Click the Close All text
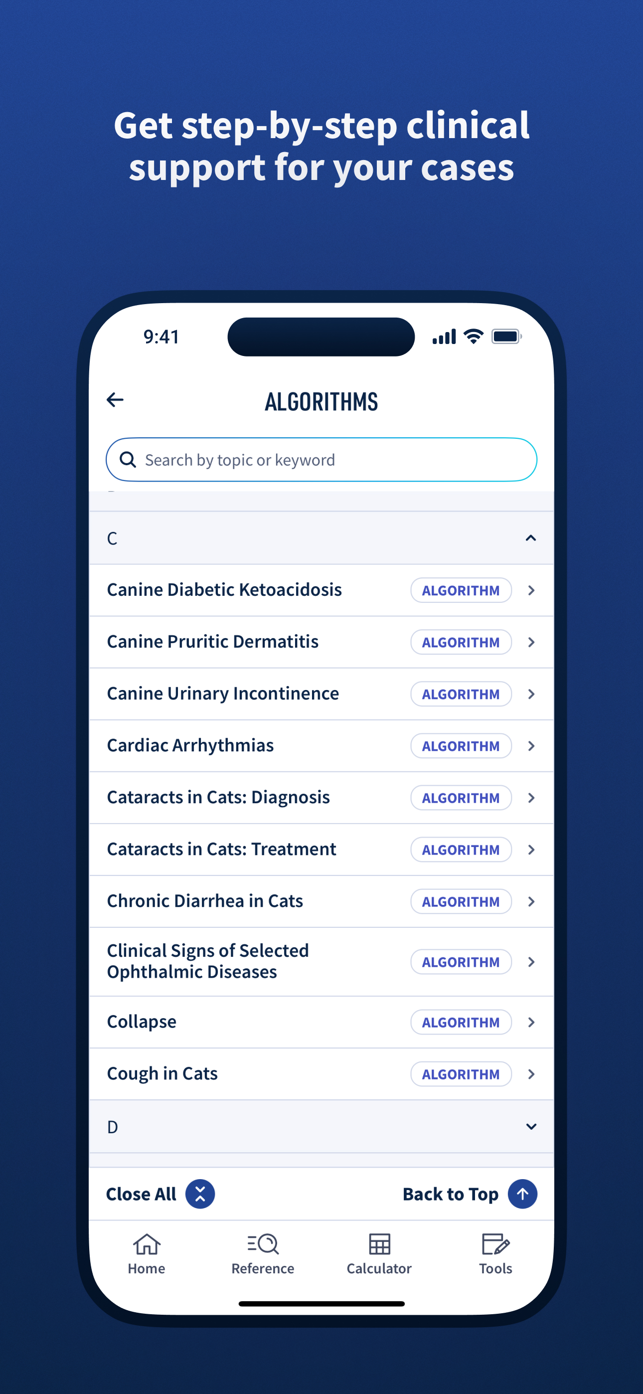 141,1194
